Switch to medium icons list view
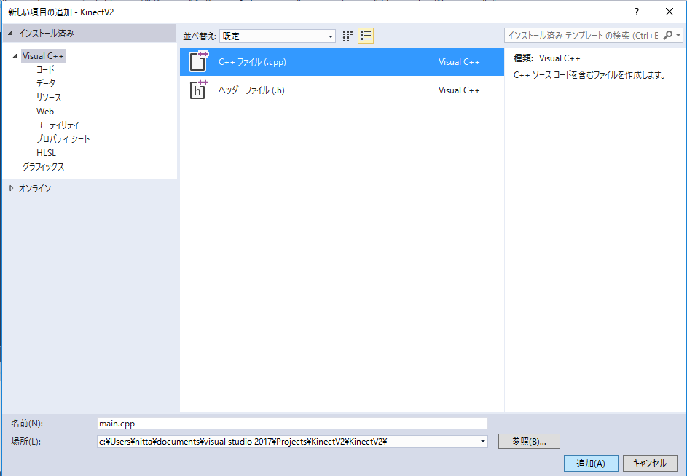This screenshot has width=687, height=476. click(366, 36)
